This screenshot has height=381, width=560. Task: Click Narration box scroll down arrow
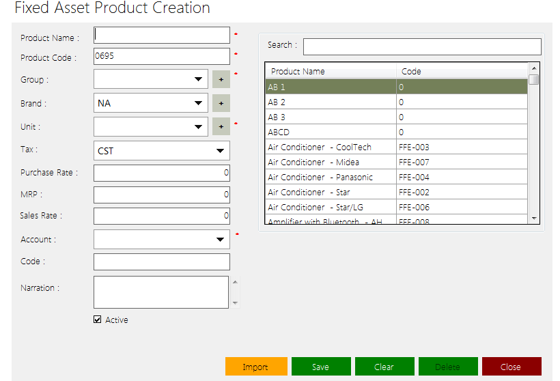(x=235, y=302)
